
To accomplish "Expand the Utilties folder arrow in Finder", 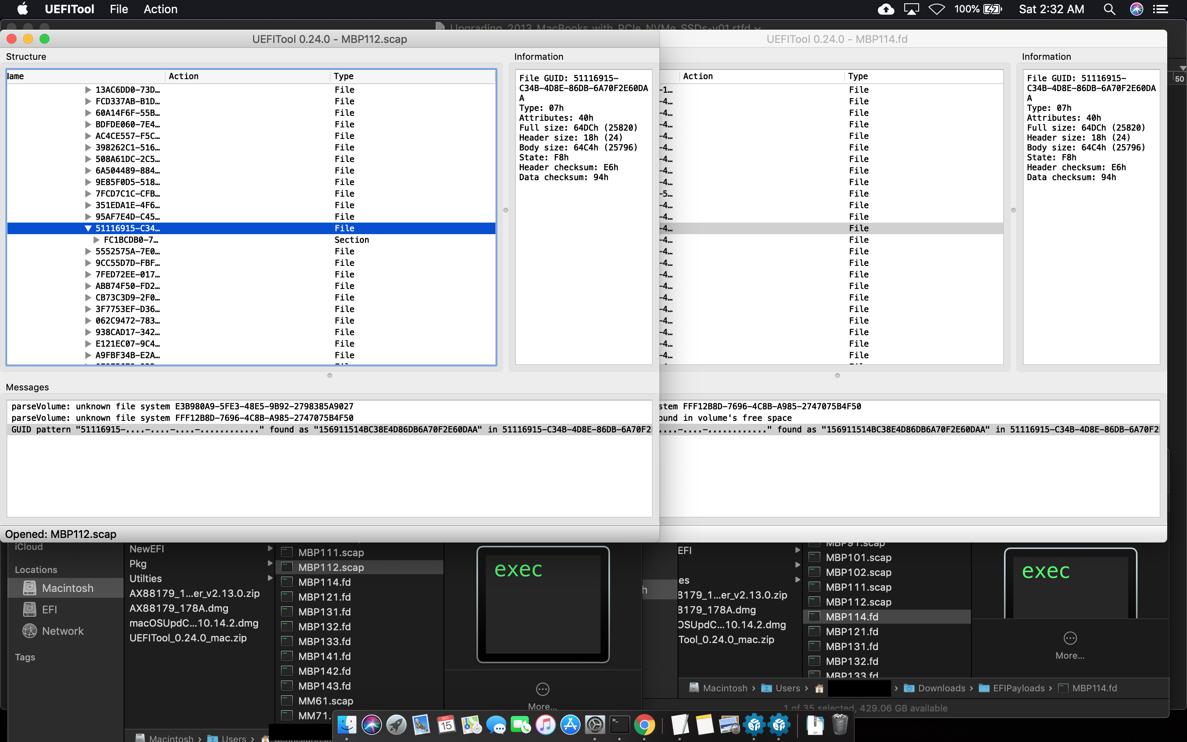I will (x=270, y=579).
